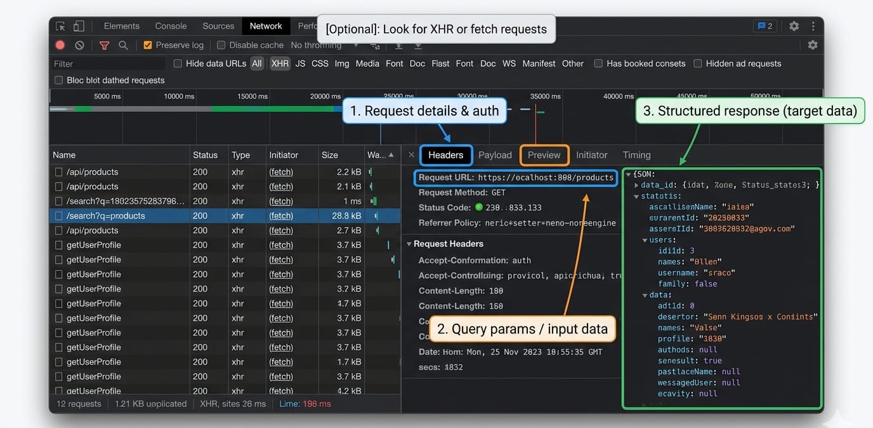873x428 pixels.
Task: Close the request details pane
Action: [x=411, y=155]
